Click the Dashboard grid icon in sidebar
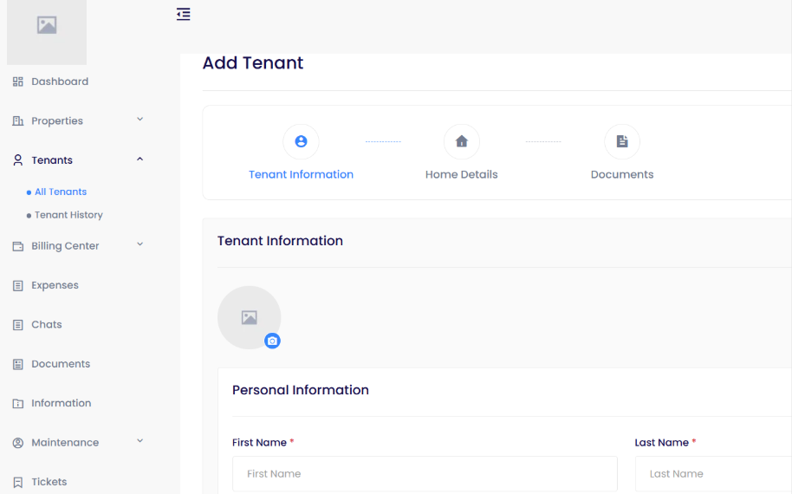This screenshot has width=792, height=494. tap(17, 81)
